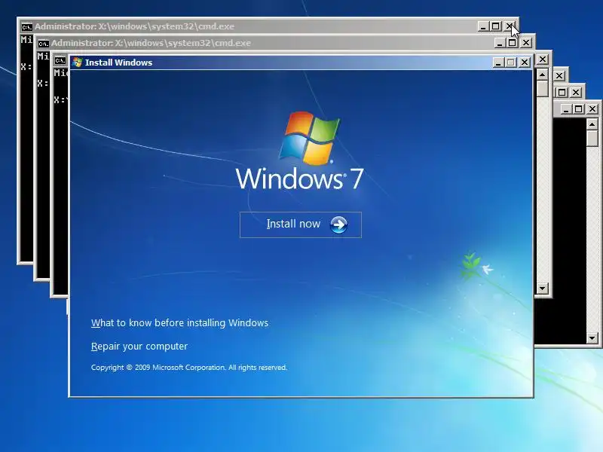Screen dimensions: 603x452
Task: Click the cmd icon of the back-most command window
Action: (26, 27)
